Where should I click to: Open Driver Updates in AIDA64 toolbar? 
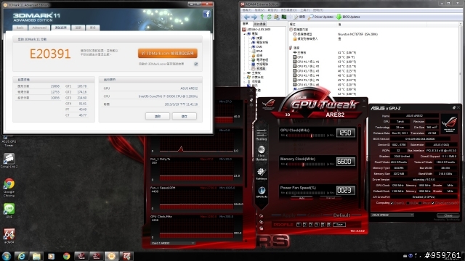point(320,17)
